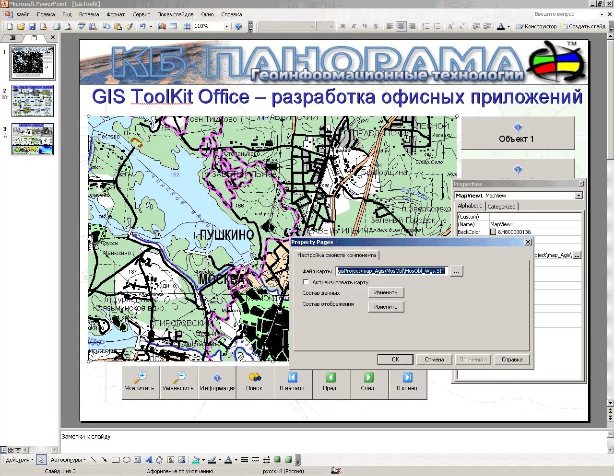Insert Clip Art from drawing toolbar
This screenshot has width=614, height=476.
(171, 460)
